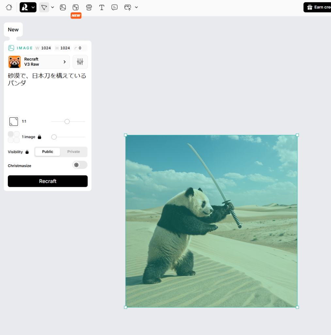
Task: Choose the image generation tool
Action: pos(63,7)
